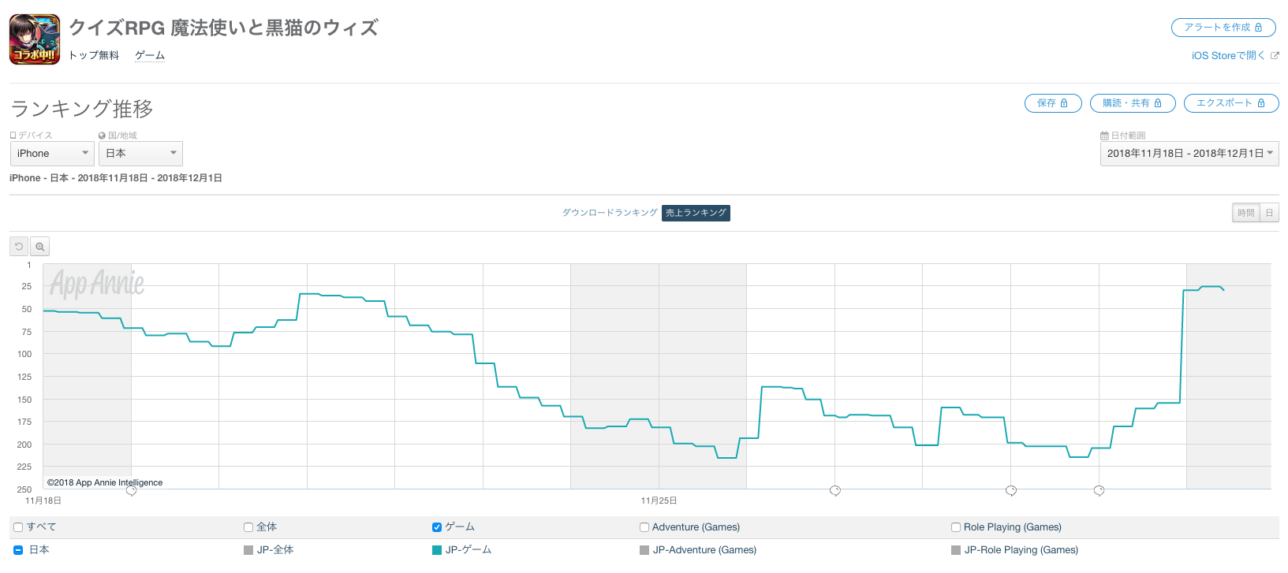Open the iPhone device dropdown
The height and width of the screenshot is (573, 1288).
tap(52, 153)
